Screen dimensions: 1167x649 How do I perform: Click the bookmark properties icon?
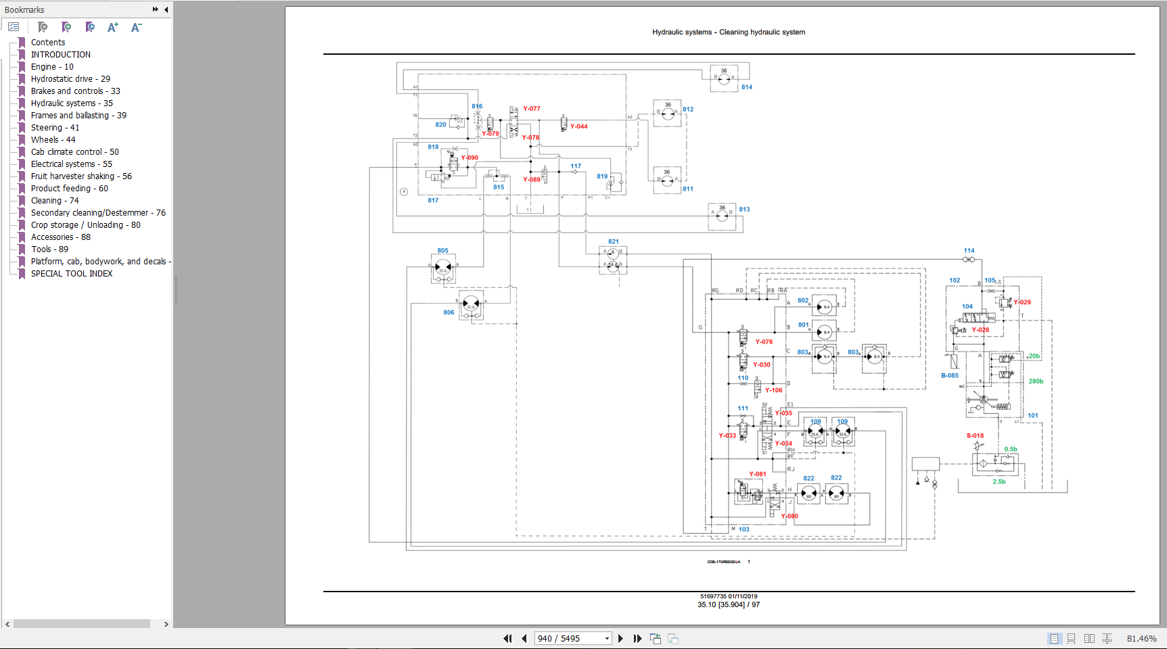[90, 27]
